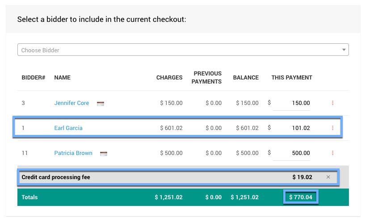
Task: Click credit card icon beside Jennifer Core
Action: click(101, 103)
